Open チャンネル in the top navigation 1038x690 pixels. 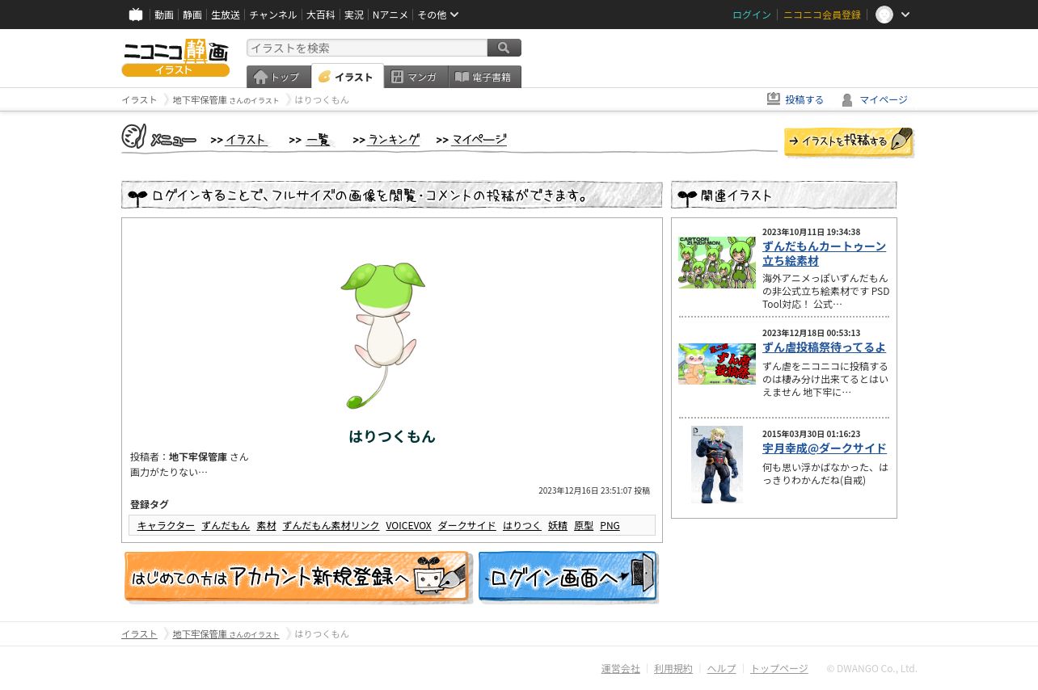coord(273,15)
